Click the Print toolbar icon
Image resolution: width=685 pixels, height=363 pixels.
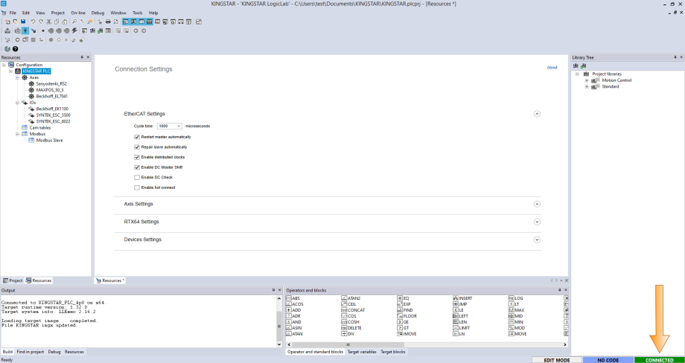pos(108,22)
